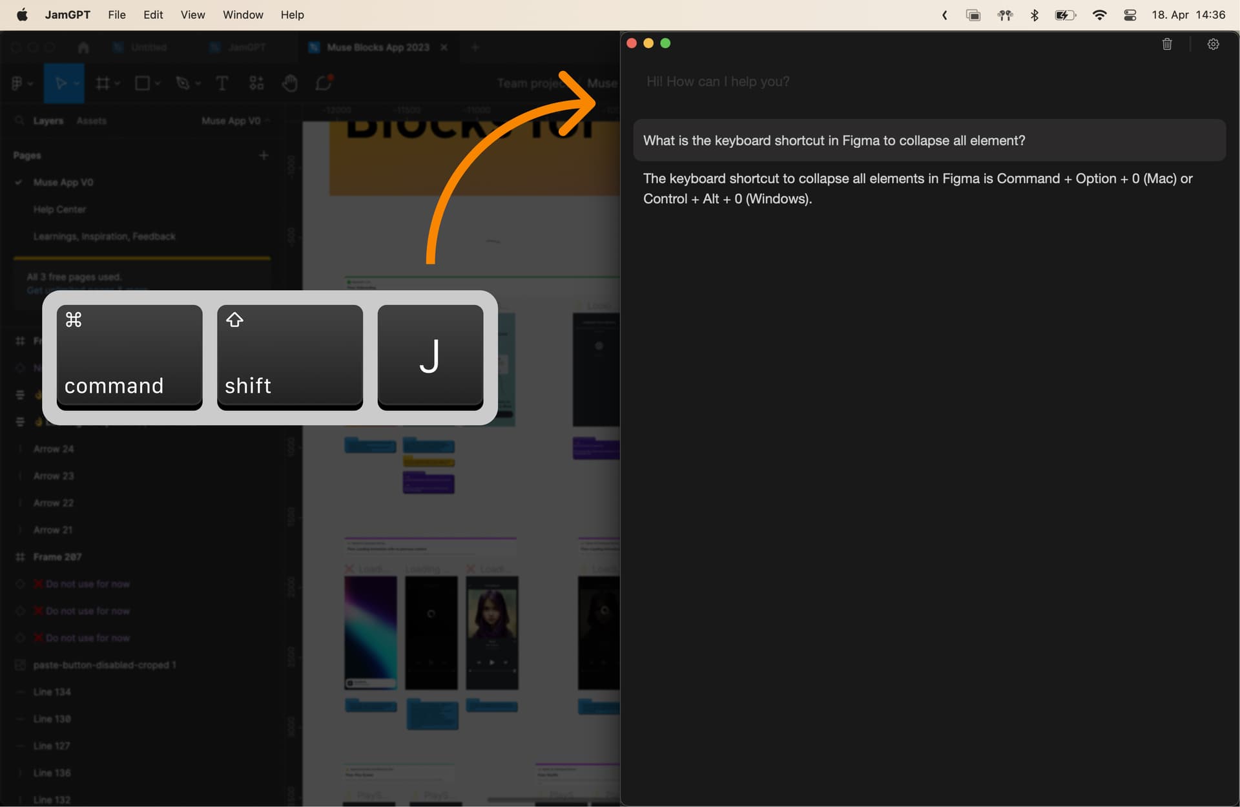The width and height of the screenshot is (1240, 807).
Task: Clear the chat with the trash icon
Action: pyautogui.click(x=1167, y=44)
